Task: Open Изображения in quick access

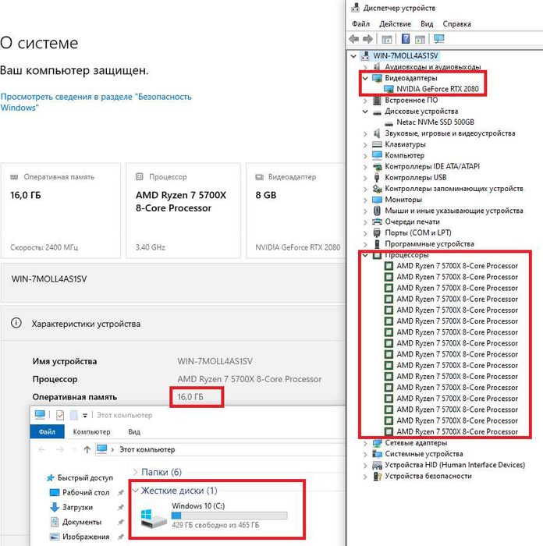Action: click(86, 537)
